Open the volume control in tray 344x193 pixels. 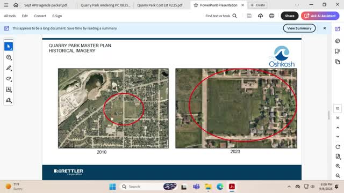(313, 187)
